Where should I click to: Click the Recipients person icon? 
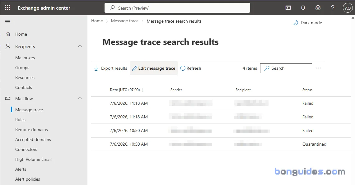pyautogui.click(x=8, y=46)
